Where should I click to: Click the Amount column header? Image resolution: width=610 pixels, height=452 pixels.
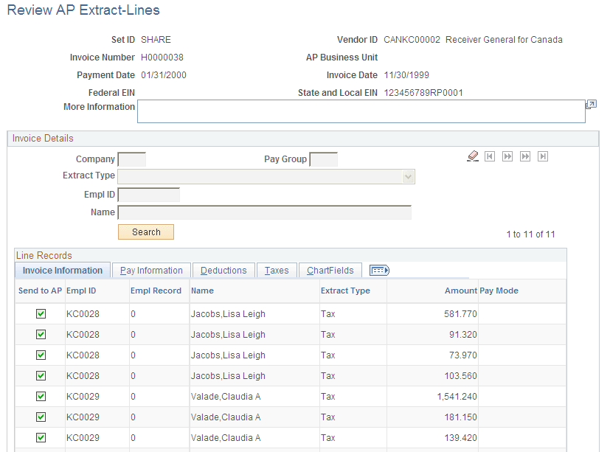click(x=461, y=291)
